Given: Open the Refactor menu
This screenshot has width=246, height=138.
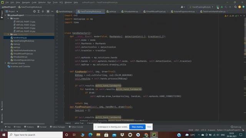Looking at the screenshot, I should pos(42,3).
